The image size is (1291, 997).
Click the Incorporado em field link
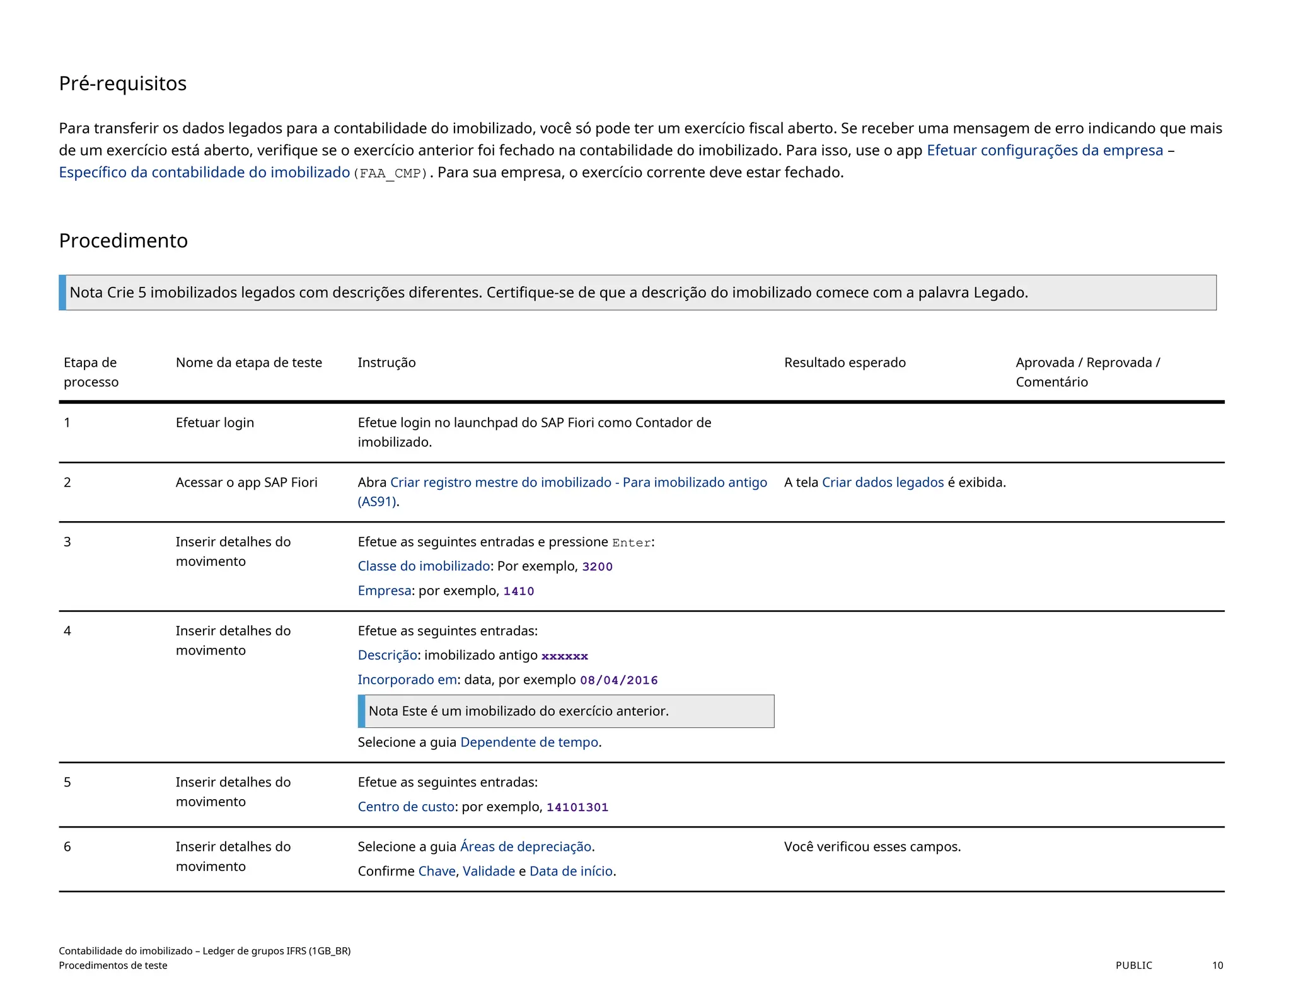click(407, 679)
